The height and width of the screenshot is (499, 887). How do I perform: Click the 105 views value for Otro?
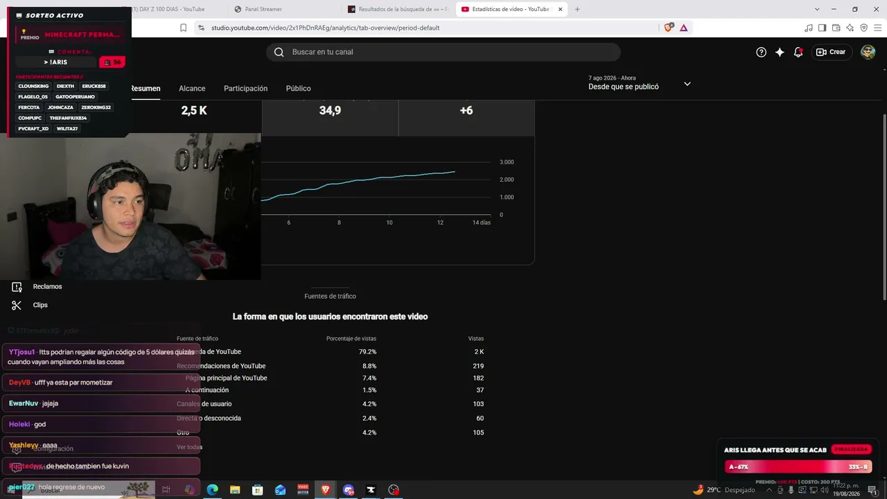(x=478, y=432)
